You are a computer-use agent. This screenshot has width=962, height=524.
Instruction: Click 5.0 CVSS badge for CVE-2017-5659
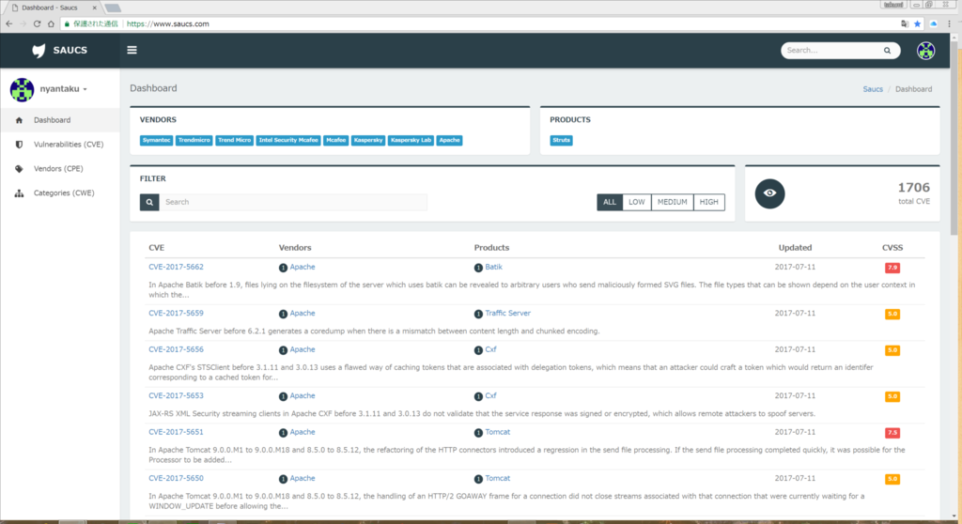tap(892, 314)
